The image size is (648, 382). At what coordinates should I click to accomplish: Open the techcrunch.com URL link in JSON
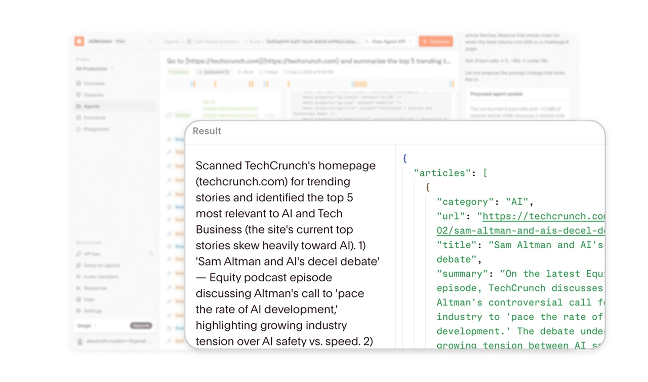544,216
